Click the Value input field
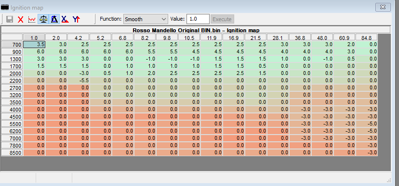Viewport: 399px width, 186px height. coord(198,19)
